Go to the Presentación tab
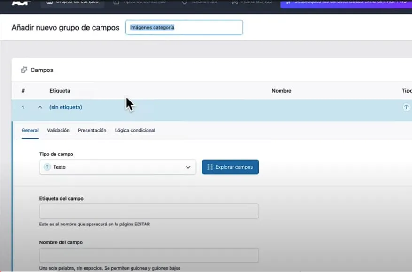Screen dimensions: 412x272 92,130
